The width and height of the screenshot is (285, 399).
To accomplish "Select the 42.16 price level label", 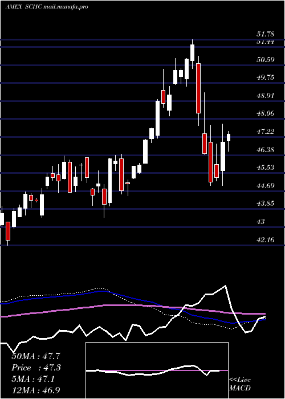I will coord(265,239).
